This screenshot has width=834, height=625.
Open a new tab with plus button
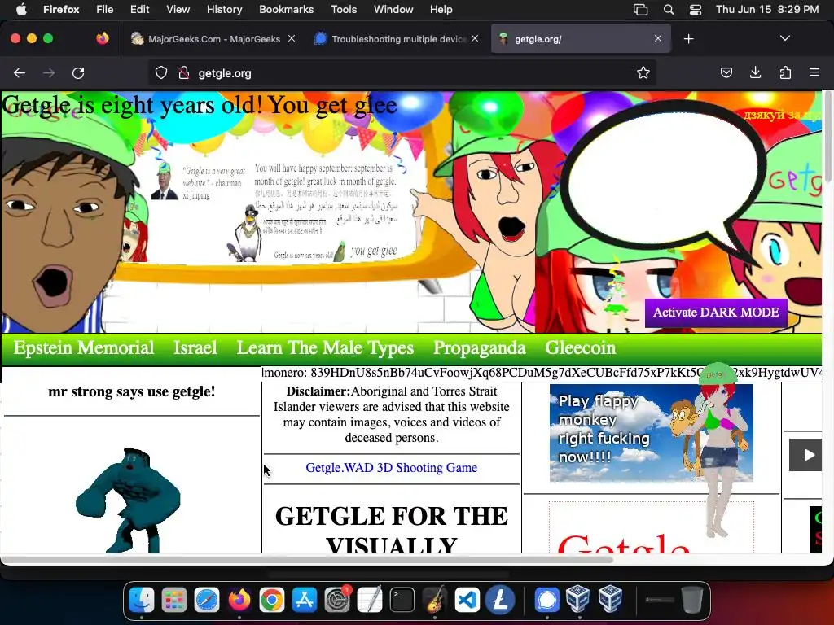click(689, 39)
